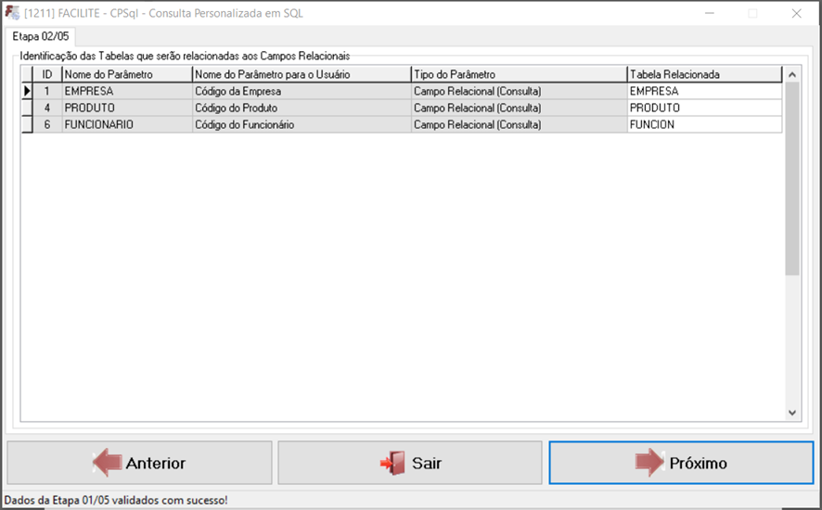Select row selector of the FUNCIONARIO row

coord(27,125)
